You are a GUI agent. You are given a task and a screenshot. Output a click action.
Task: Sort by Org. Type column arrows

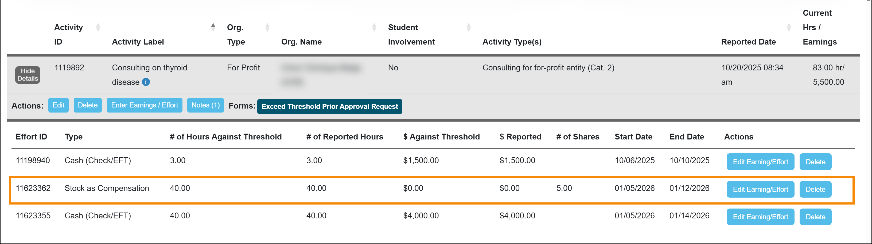tap(267, 27)
